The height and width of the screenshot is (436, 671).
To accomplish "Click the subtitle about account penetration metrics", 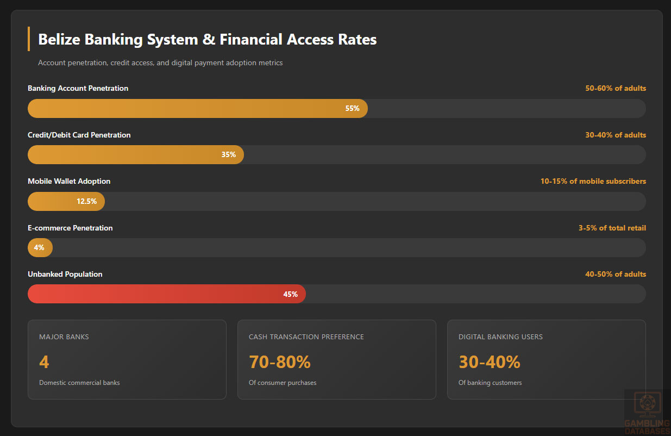I will click(160, 63).
